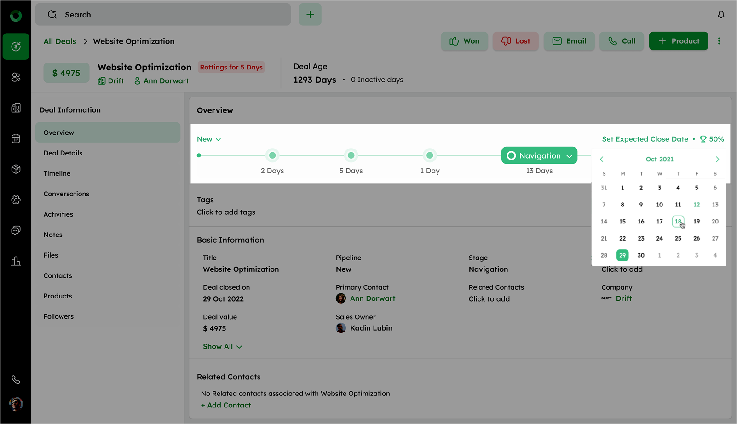The height and width of the screenshot is (424, 737).
Task: Open the three-dot more options menu
Action: coord(719,41)
